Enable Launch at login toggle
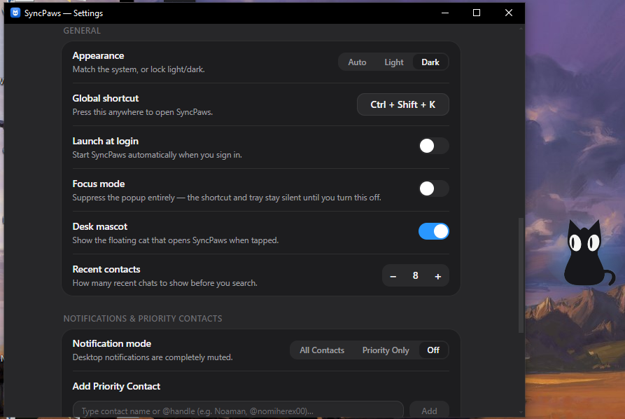The height and width of the screenshot is (419, 625). click(434, 146)
